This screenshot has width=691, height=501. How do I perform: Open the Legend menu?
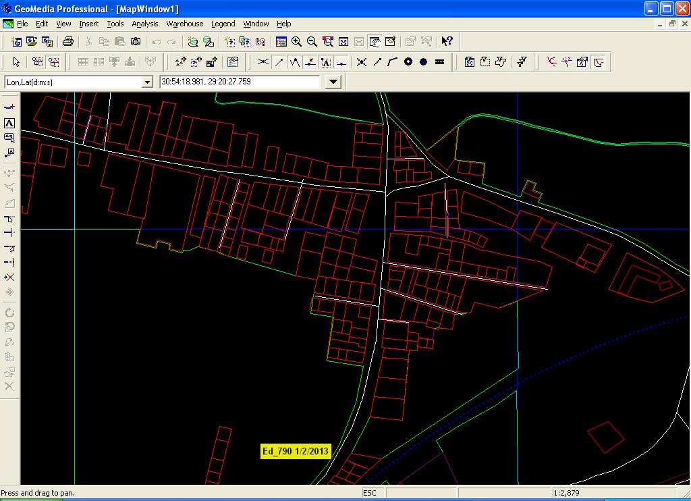[223, 24]
